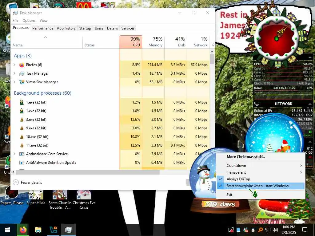Open File Explorer from the taskbar
Viewport: 315px width, 236px height.
[38, 230]
